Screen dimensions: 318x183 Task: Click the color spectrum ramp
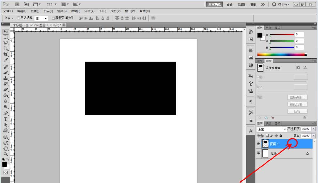[x=282, y=55]
